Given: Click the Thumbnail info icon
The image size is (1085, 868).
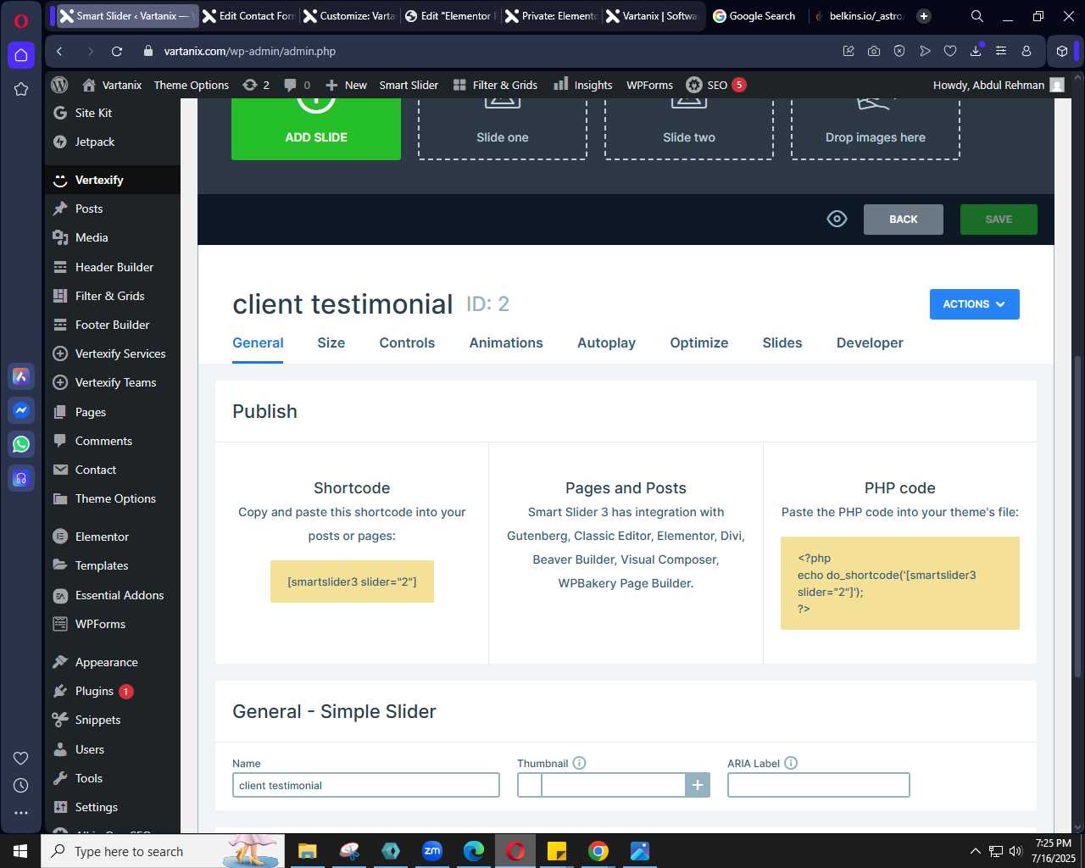Looking at the screenshot, I should (579, 763).
